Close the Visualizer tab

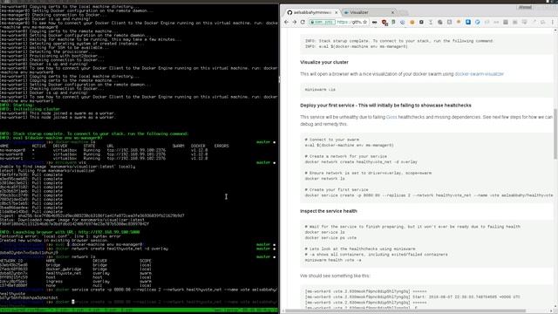point(393,12)
